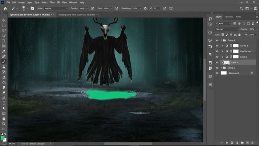259x146 pixels.
Task: Click create new group folder icon
Action: [x=242, y=143]
